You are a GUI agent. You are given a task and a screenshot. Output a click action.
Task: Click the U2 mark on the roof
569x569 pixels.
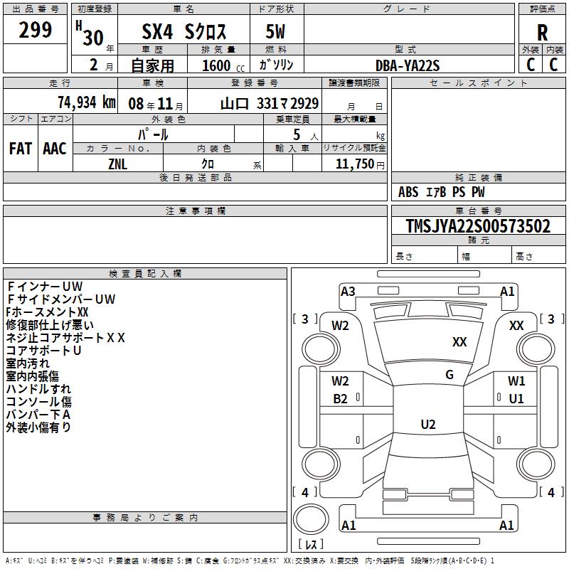point(428,424)
